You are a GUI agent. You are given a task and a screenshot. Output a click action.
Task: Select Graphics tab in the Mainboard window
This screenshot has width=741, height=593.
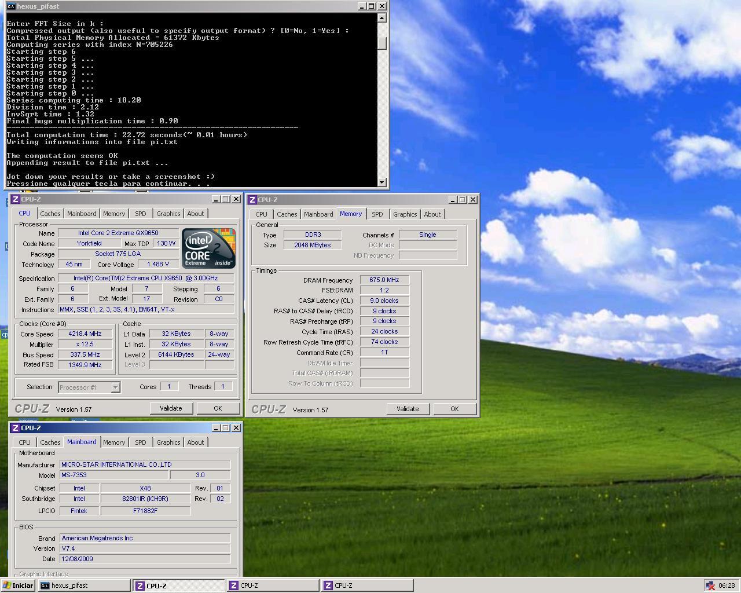[168, 442]
